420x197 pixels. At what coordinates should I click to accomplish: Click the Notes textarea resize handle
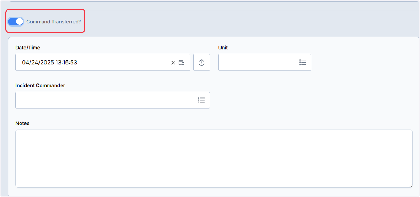point(410,185)
